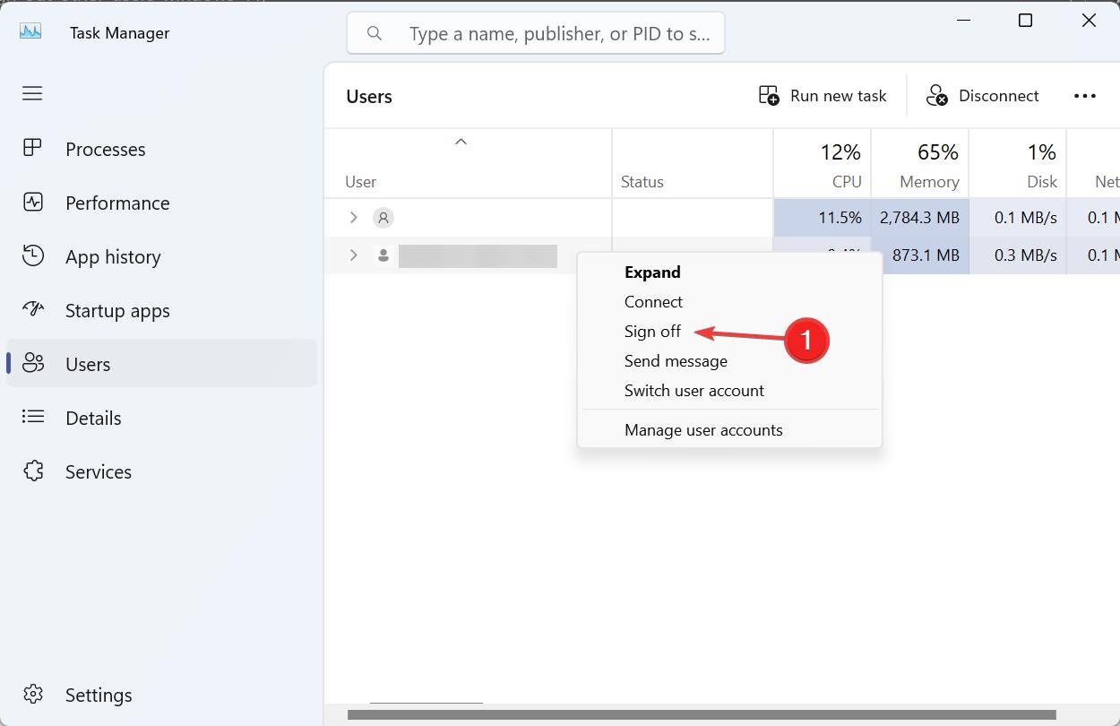
Task: Choose Send message in context menu
Action: [x=729, y=361]
